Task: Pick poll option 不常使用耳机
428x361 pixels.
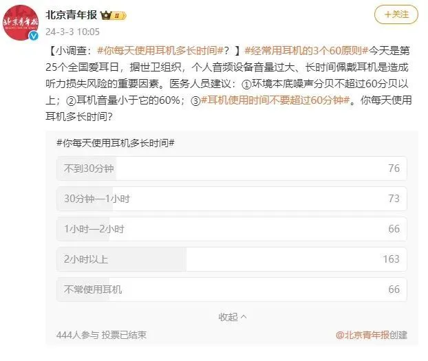Action: coord(232,289)
